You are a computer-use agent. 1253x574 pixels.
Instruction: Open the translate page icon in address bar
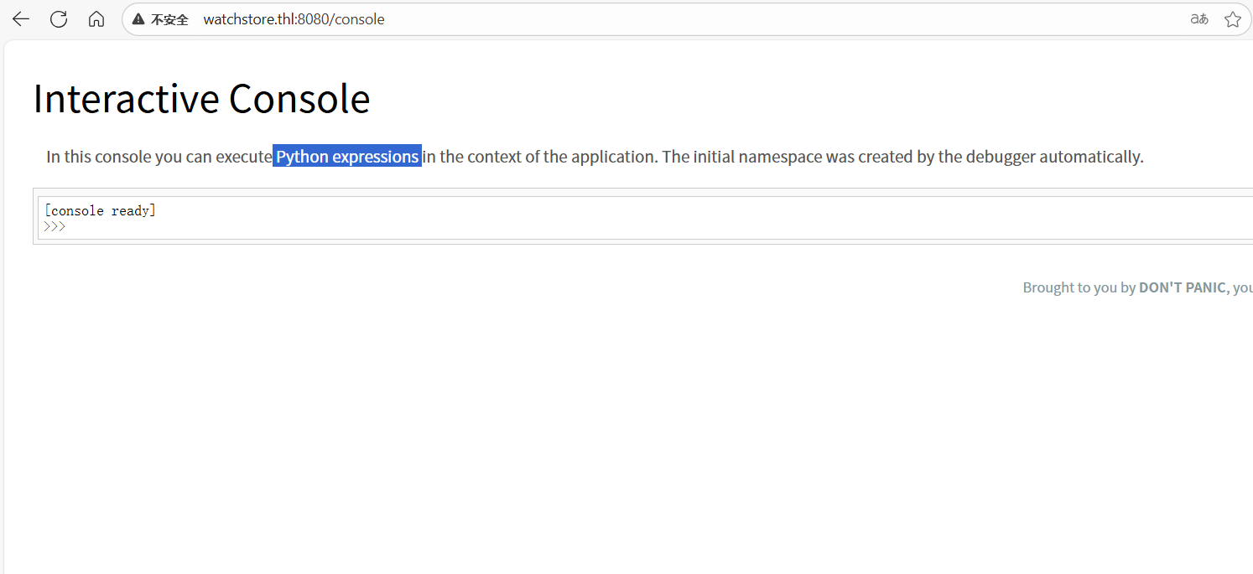[x=1199, y=19]
